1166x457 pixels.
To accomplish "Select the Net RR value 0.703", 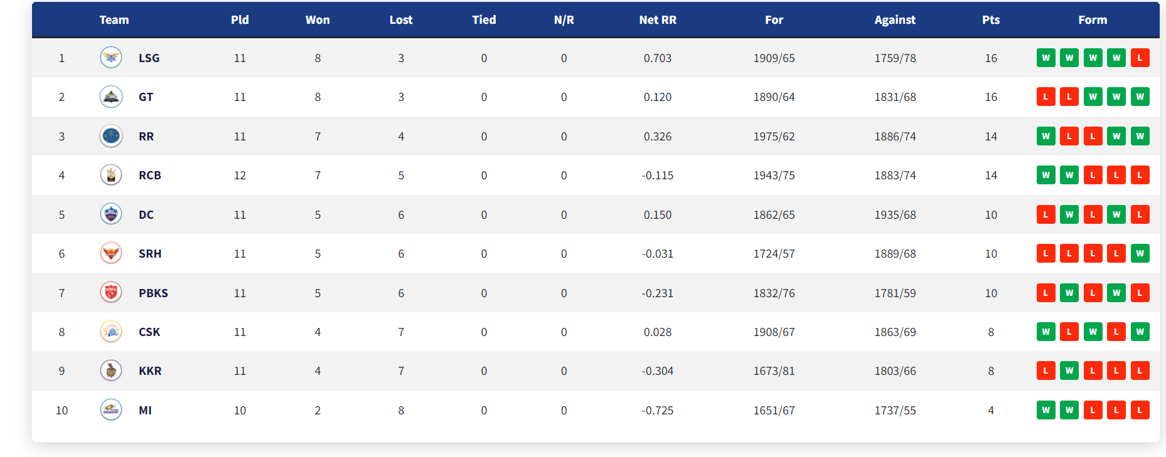I will coord(658,58).
